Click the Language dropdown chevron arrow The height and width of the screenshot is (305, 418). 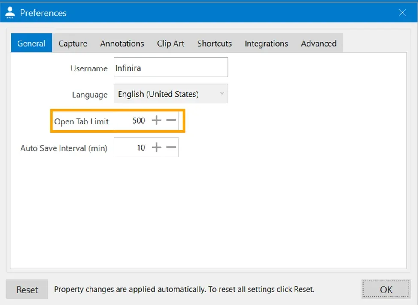pyautogui.click(x=222, y=93)
